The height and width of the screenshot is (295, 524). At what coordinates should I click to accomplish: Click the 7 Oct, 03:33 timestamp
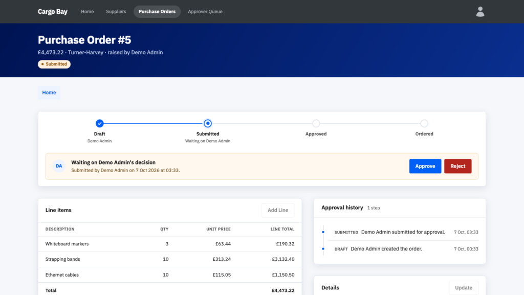466,232
